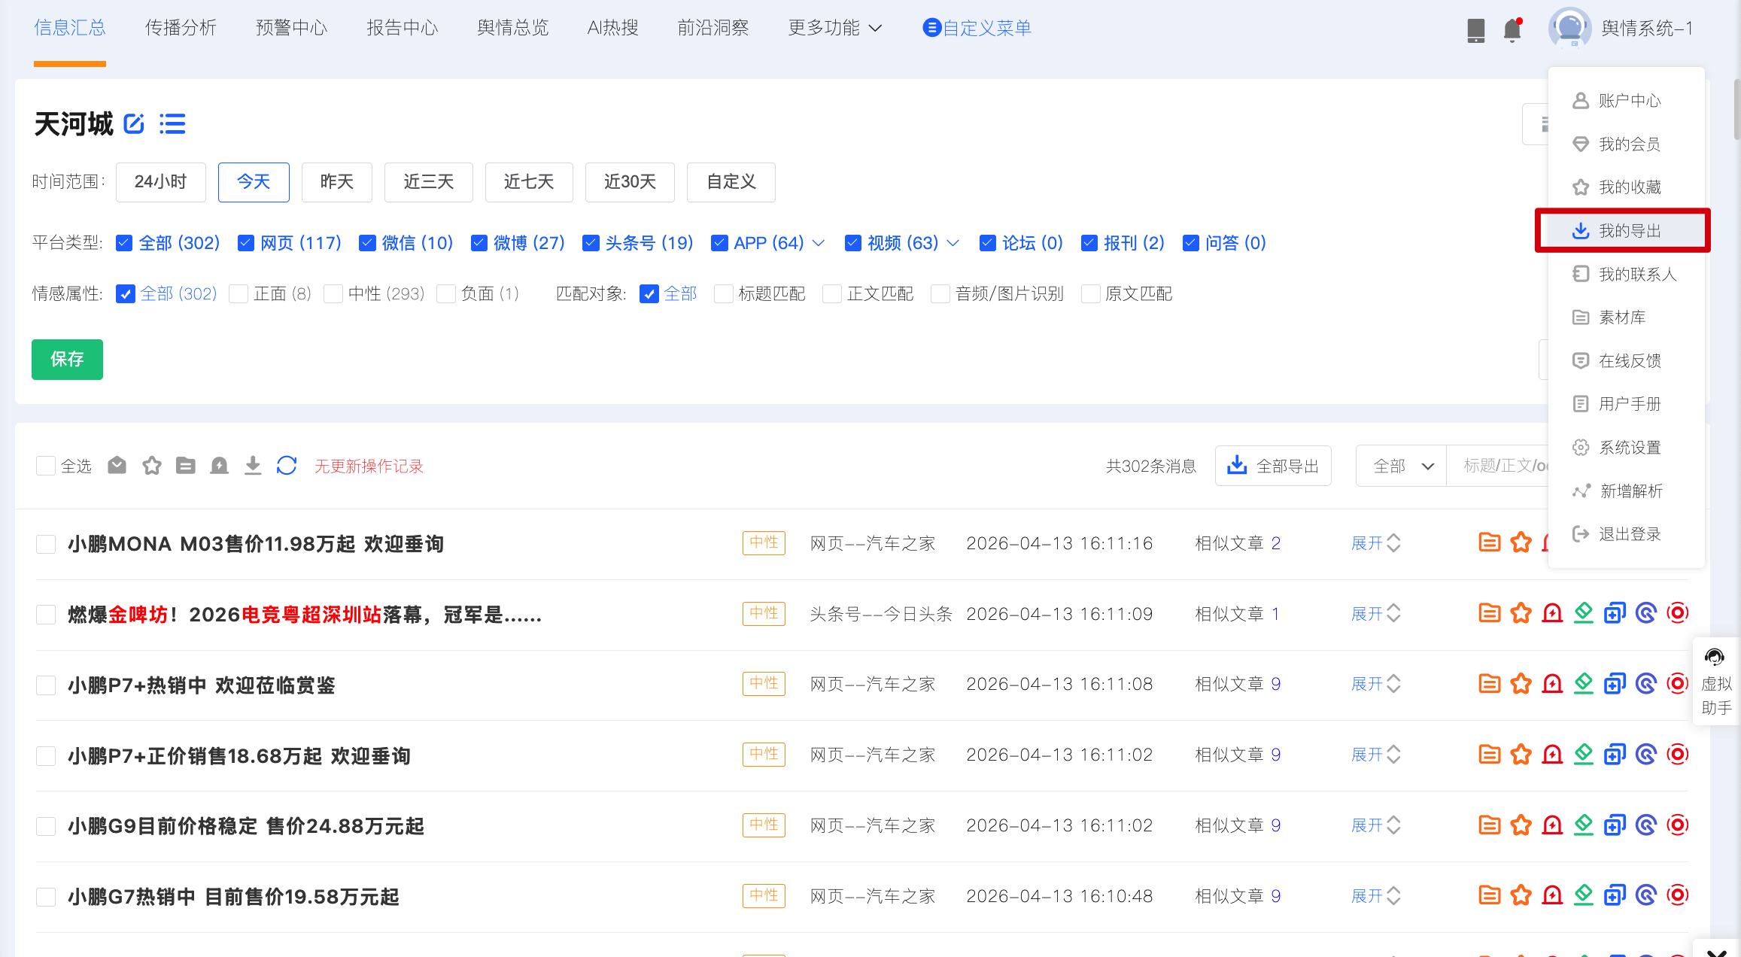Toggle the 全选 select-all checkbox
The height and width of the screenshot is (957, 1741).
coord(46,466)
